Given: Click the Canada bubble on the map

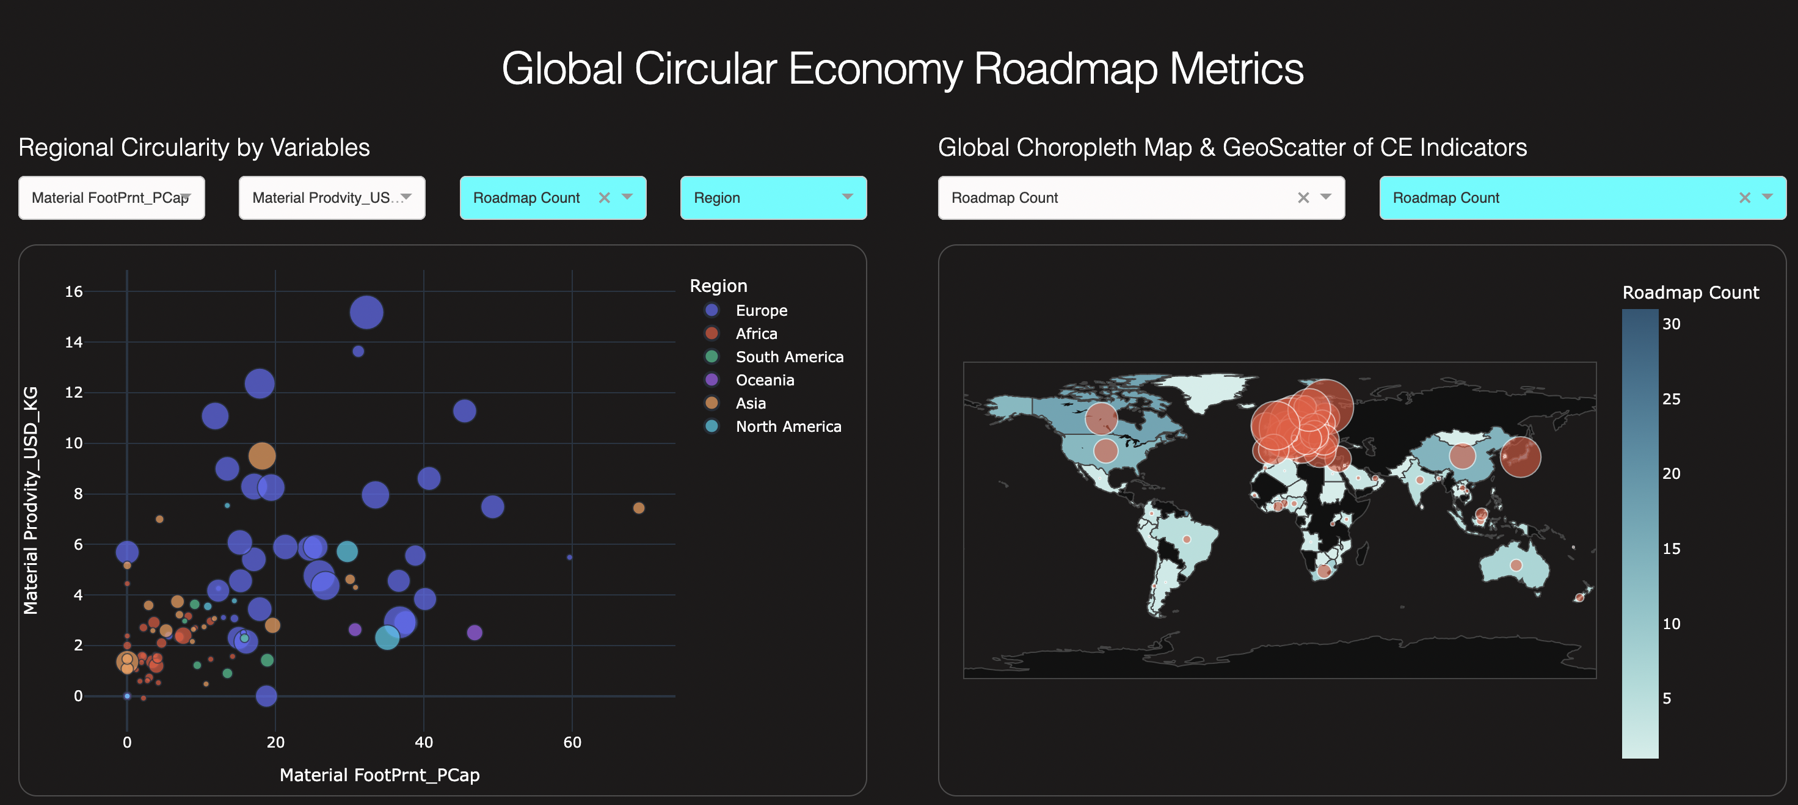Looking at the screenshot, I should point(1101,419).
